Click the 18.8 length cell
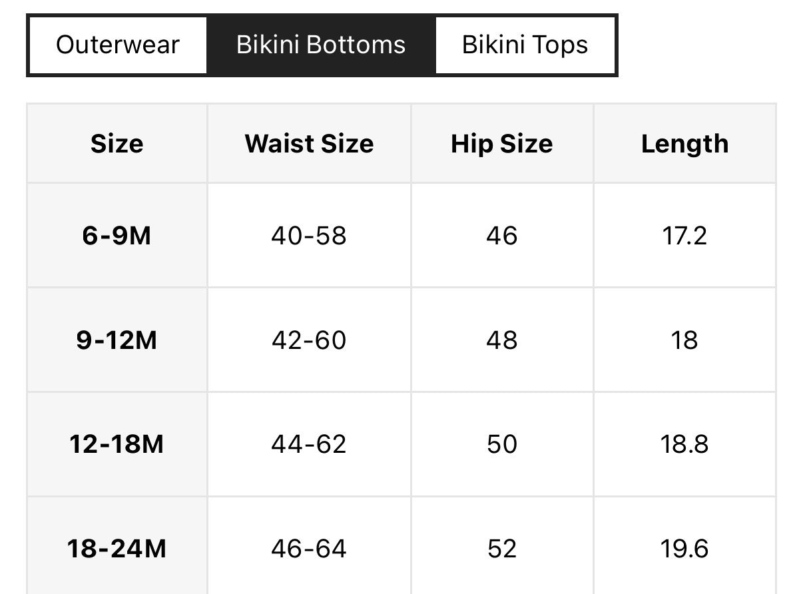The height and width of the screenshot is (594, 803). 684,444
